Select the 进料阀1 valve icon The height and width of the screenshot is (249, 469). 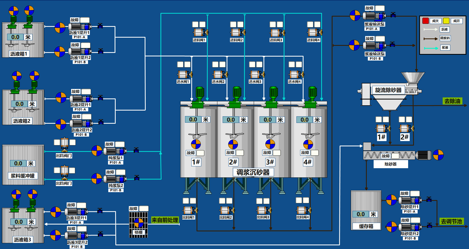(200, 33)
